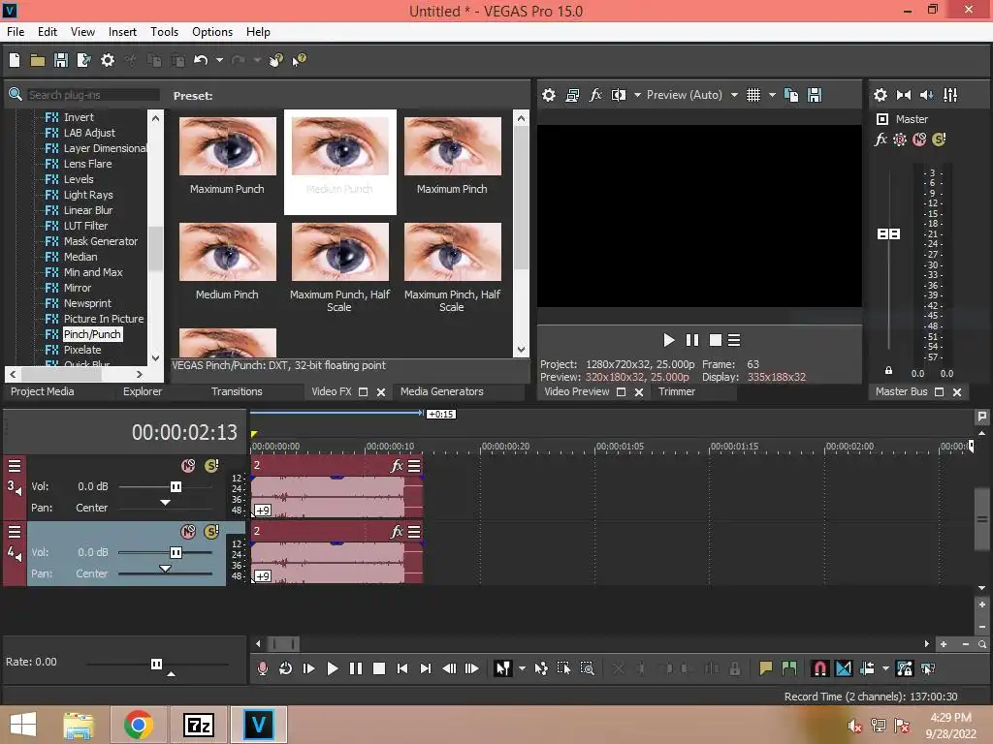
Task: Open Preview (Auto) quality dropdown
Action: tap(734, 95)
